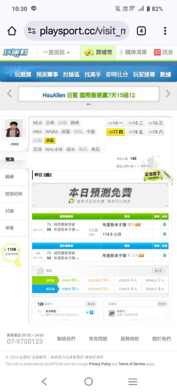Image resolution: width=177 pixels, height=392 pixels.
Task: Click the 買噱幣 coin icon
Action: (x=89, y=53)
